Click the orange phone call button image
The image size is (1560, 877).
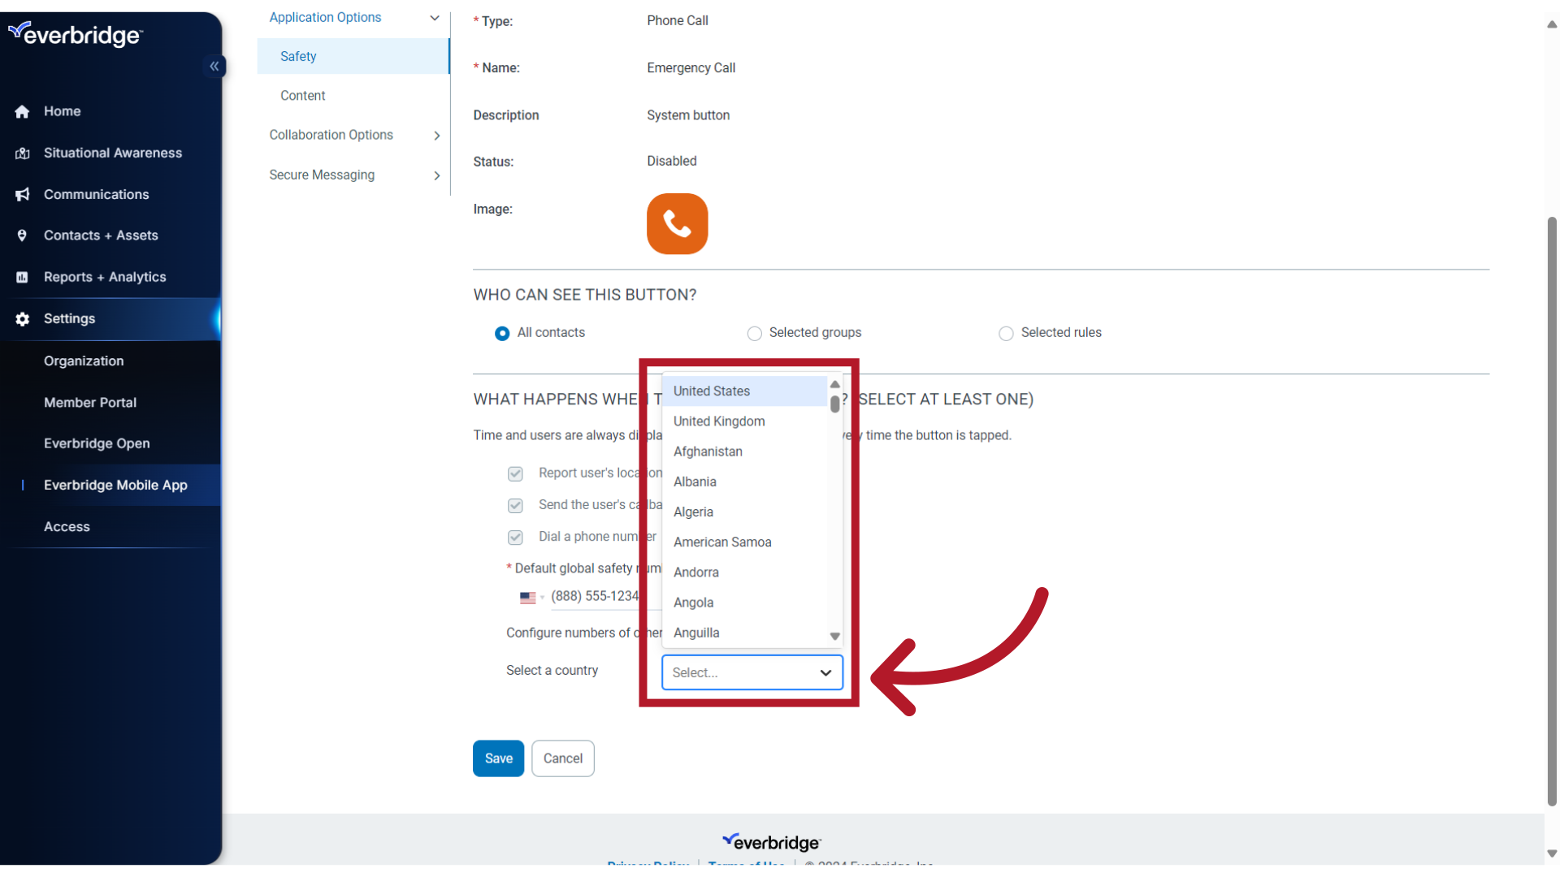pyautogui.click(x=677, y=223)
